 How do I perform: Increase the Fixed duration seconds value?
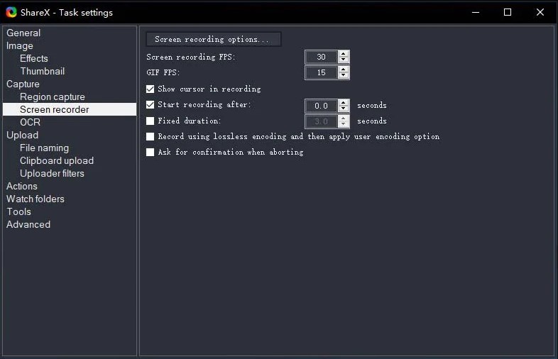pos(343,118)
